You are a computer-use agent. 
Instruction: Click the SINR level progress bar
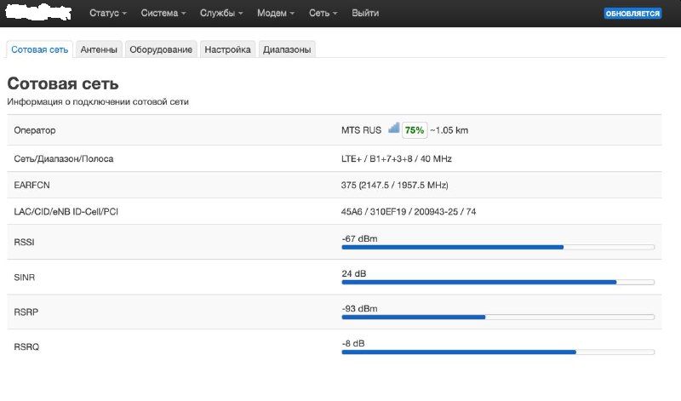tap(497, 282)
